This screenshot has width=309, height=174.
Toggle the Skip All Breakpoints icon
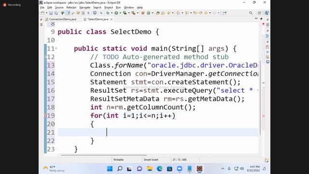coord(101,13)
